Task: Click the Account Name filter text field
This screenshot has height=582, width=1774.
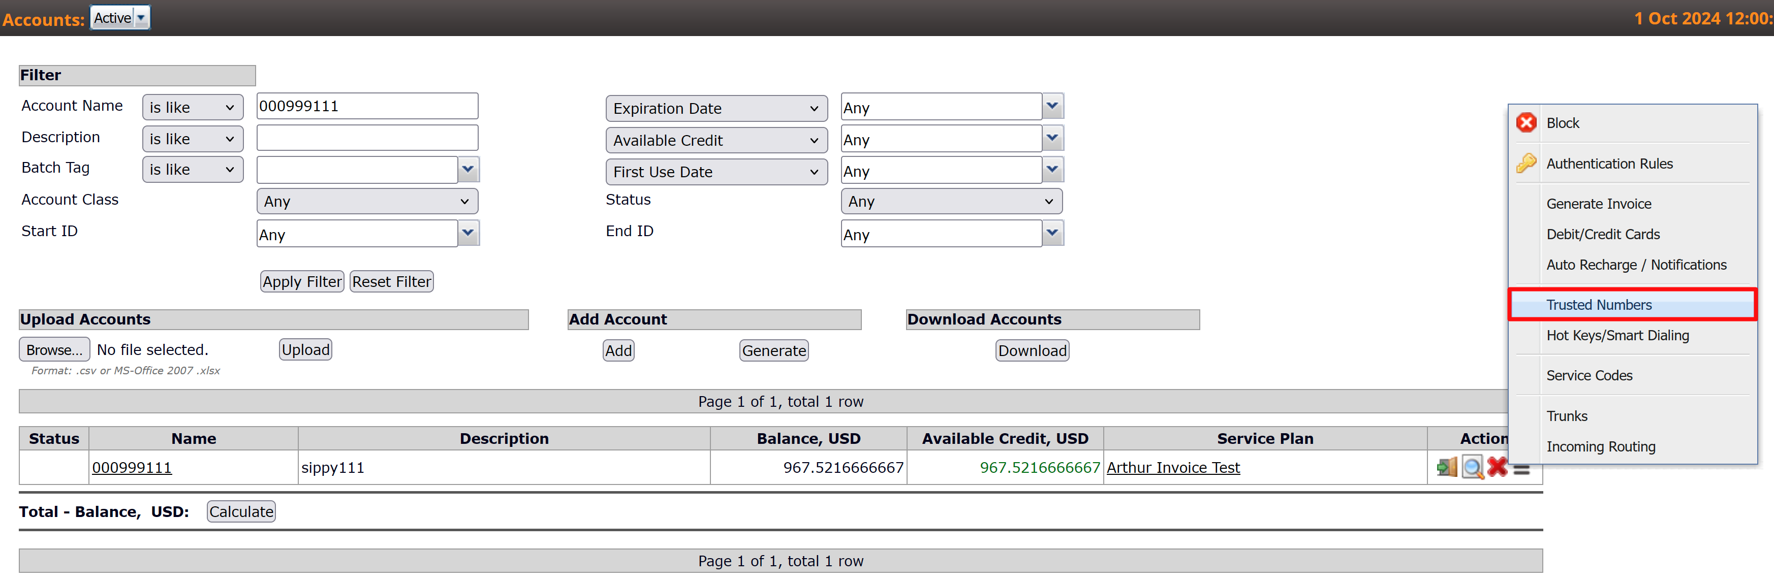Action: [366, 106]
